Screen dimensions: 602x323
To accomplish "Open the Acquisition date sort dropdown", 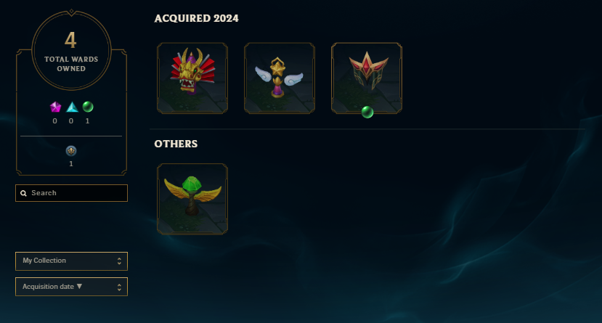I will pos(71,287).
